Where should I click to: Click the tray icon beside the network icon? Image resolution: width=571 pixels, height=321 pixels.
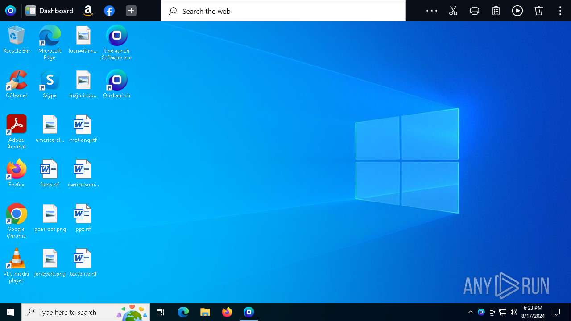492,312
